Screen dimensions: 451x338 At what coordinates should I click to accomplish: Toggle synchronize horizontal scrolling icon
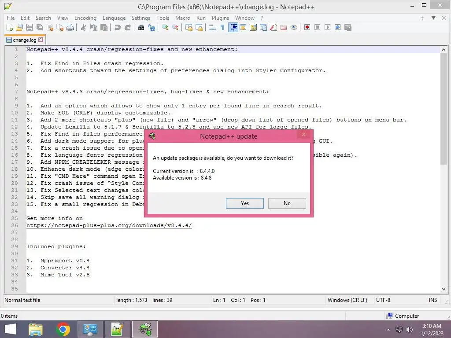(199, 27)
